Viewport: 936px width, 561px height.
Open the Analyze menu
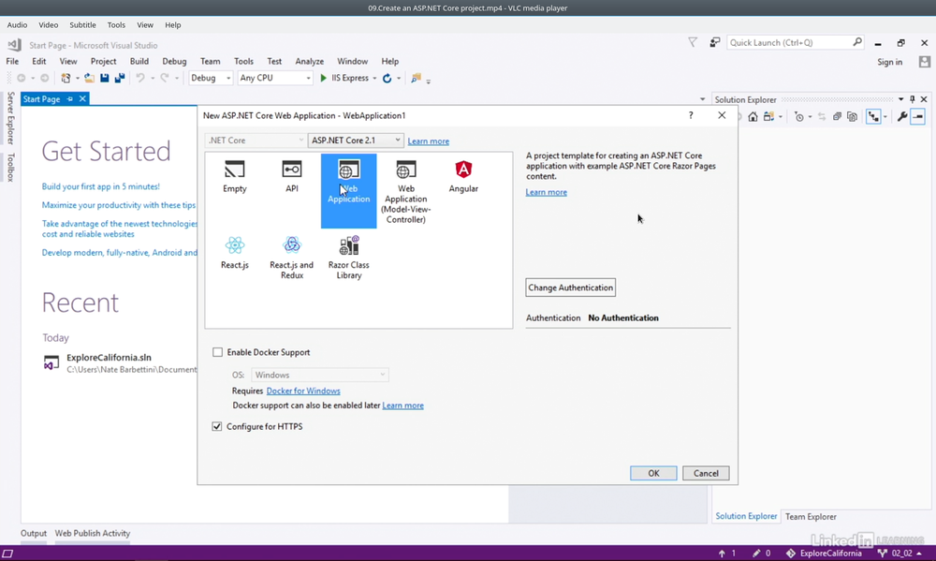pos(309,62)
